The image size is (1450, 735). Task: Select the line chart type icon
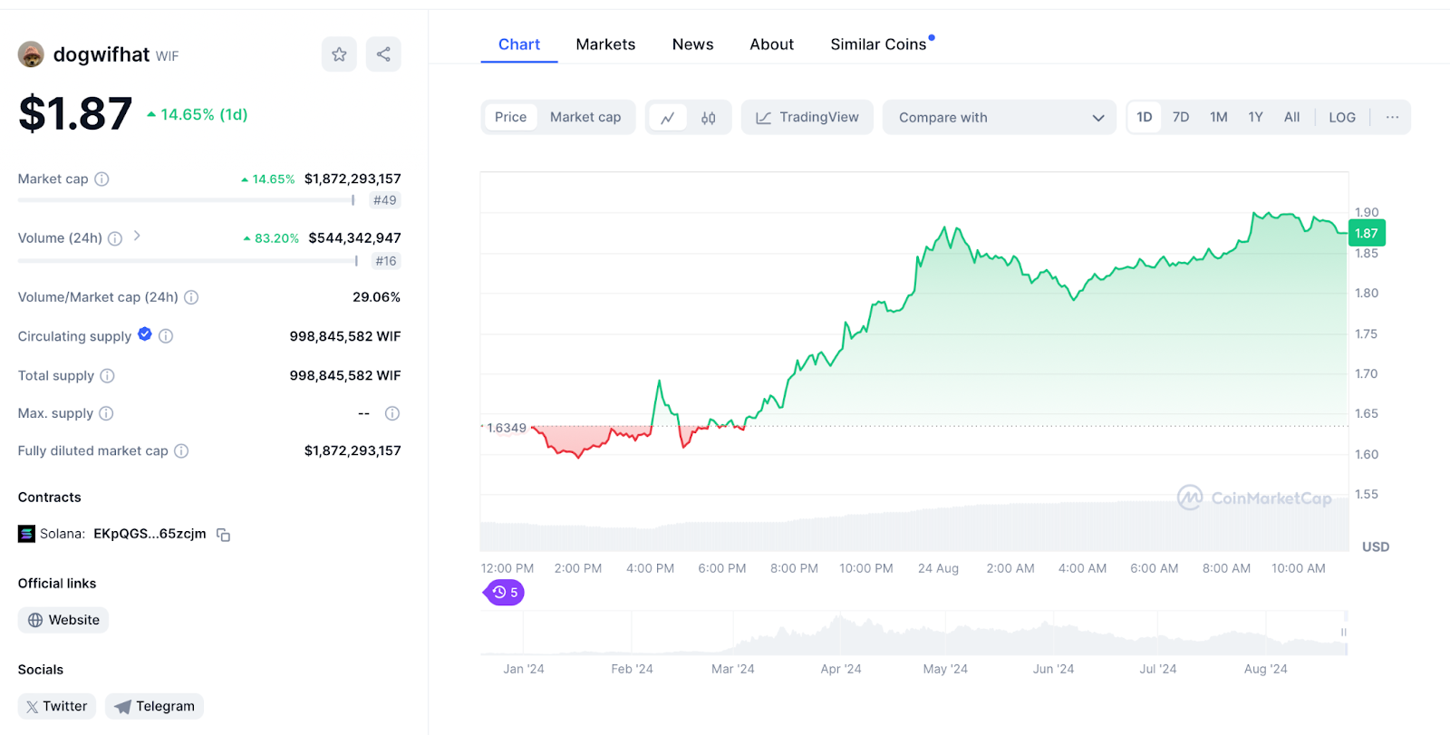coord(668,118)
